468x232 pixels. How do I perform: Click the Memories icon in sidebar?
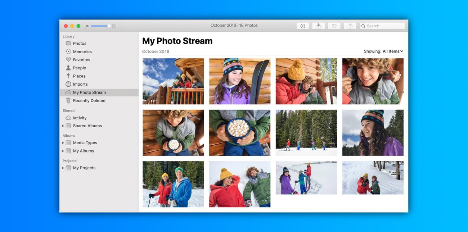pos(68,51)
